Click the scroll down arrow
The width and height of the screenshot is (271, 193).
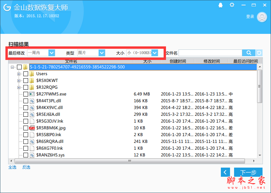pos(260,155)
